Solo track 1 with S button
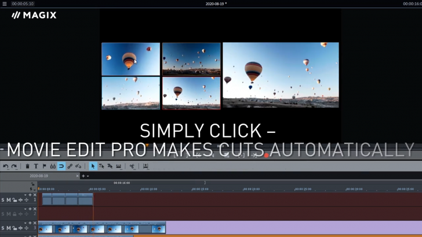Screen dimensions: 422x237 tap(3, 200)
